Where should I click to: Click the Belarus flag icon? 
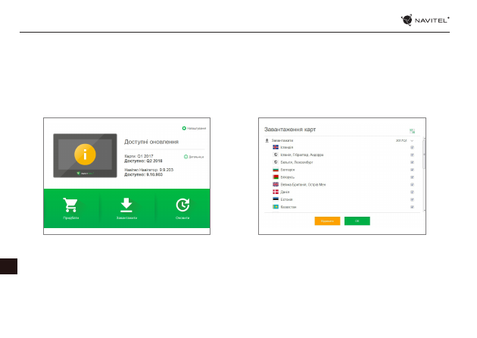(x=276, y=177)
